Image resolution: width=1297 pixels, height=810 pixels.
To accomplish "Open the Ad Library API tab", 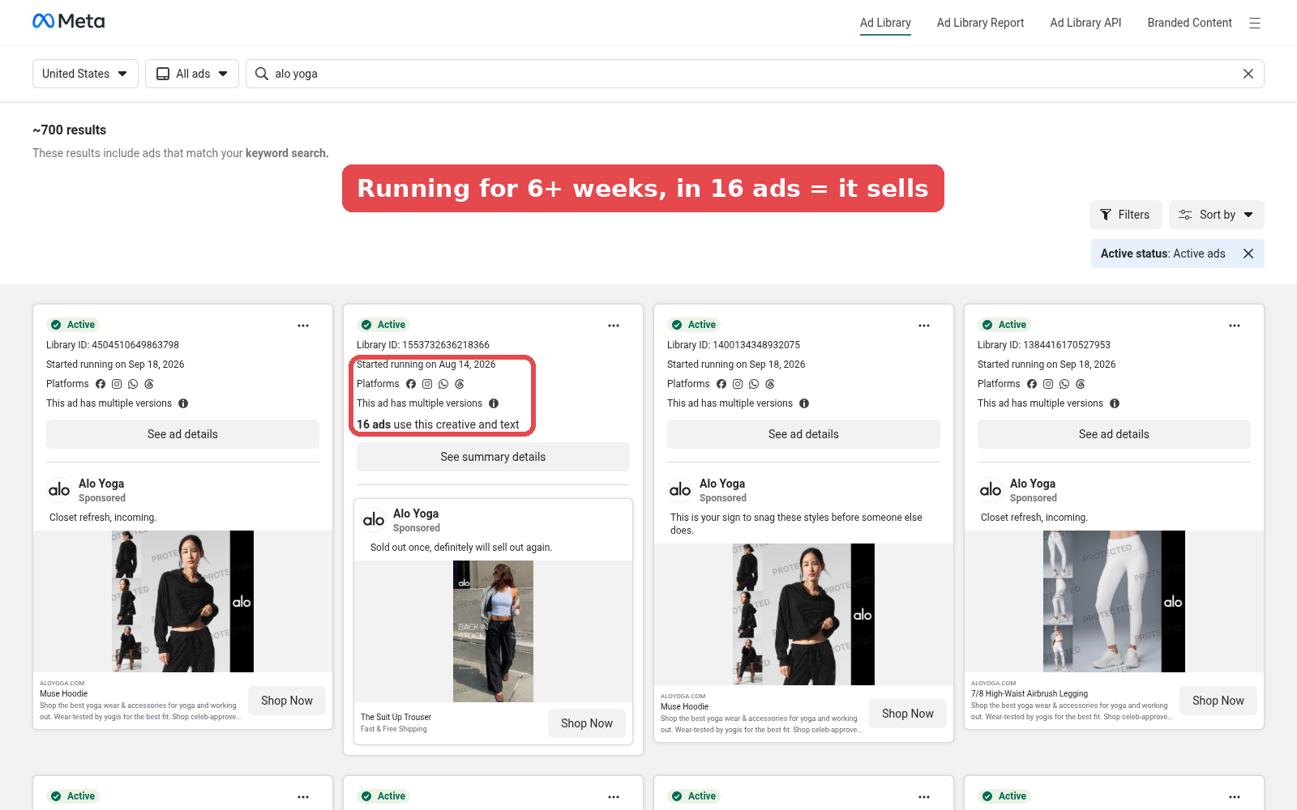I will point(1085,23).
